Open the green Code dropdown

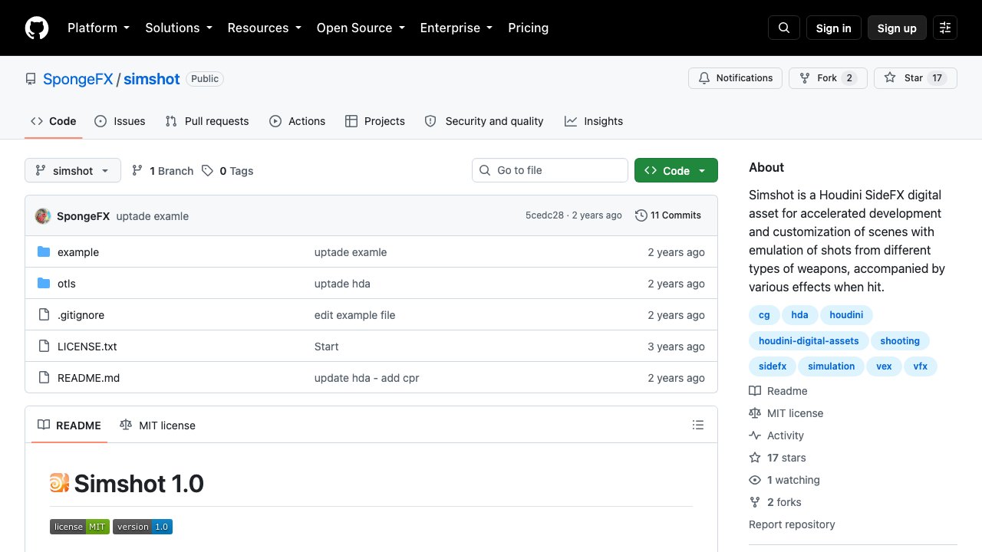click(x=676, y=170)
